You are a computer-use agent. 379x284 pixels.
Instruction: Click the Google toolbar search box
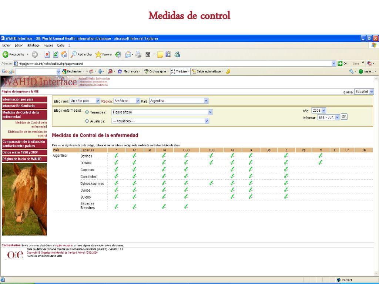(x=36, y=71)
